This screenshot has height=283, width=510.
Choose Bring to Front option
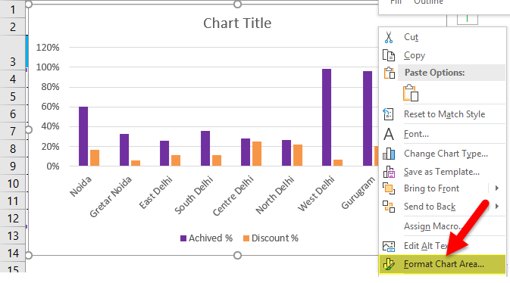(x=431, y=188)
